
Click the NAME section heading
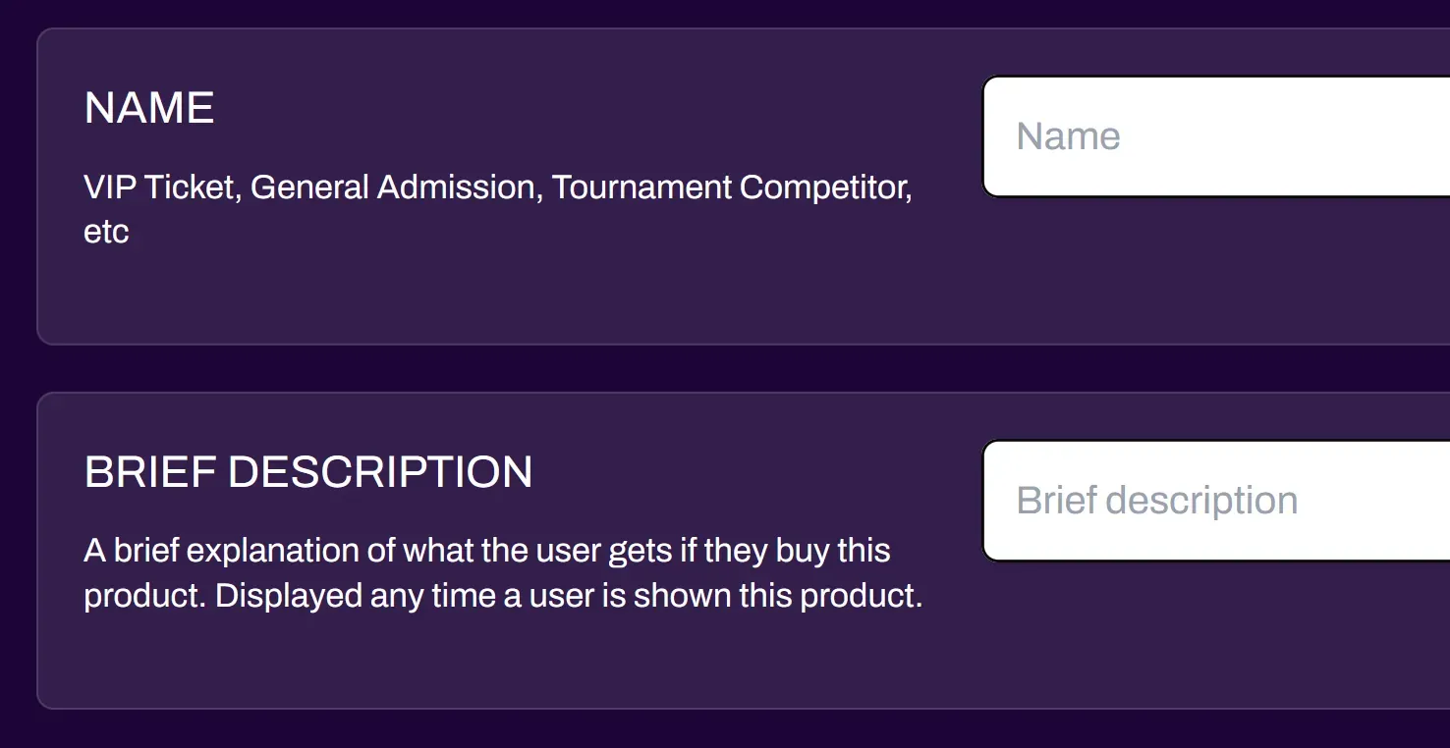click(148, 108)
